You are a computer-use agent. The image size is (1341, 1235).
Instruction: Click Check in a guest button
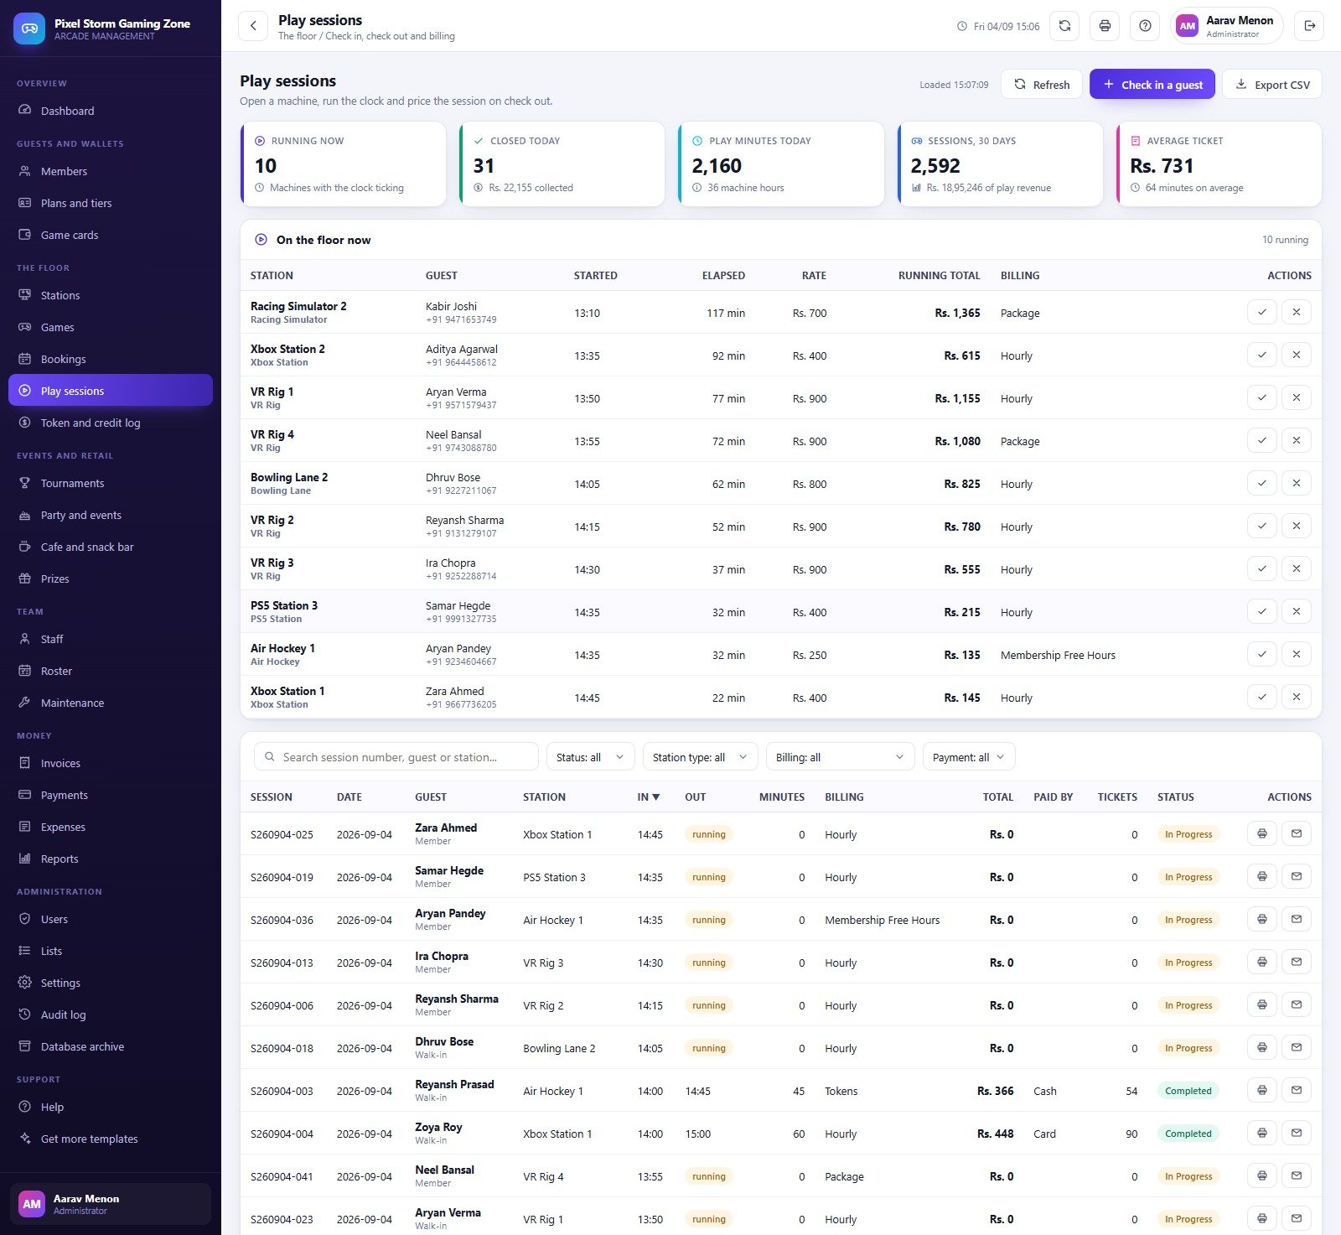(x=1152, y=85)
